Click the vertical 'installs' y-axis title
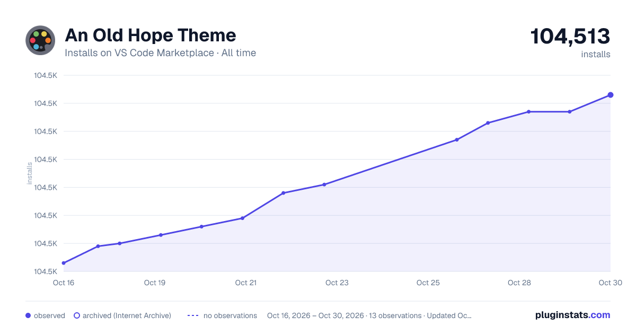 [x=30, y=173]
